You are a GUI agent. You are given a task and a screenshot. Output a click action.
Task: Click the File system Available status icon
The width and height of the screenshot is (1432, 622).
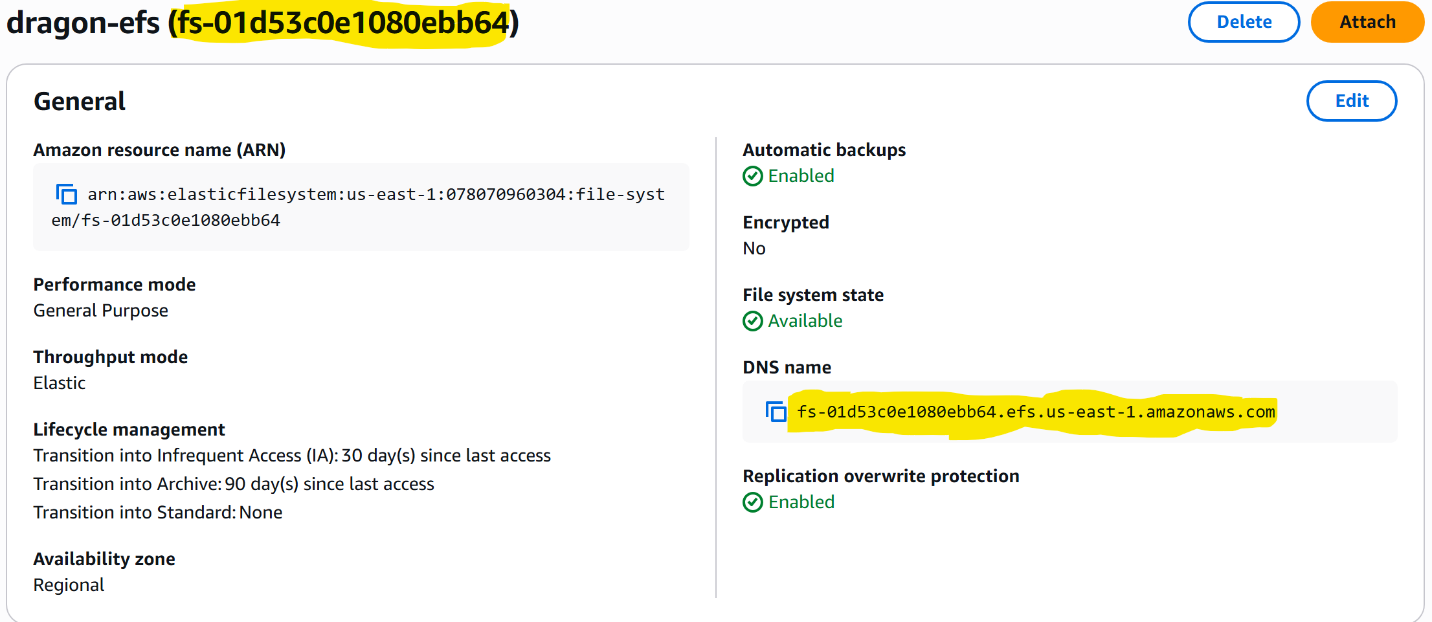click(753, 321)
